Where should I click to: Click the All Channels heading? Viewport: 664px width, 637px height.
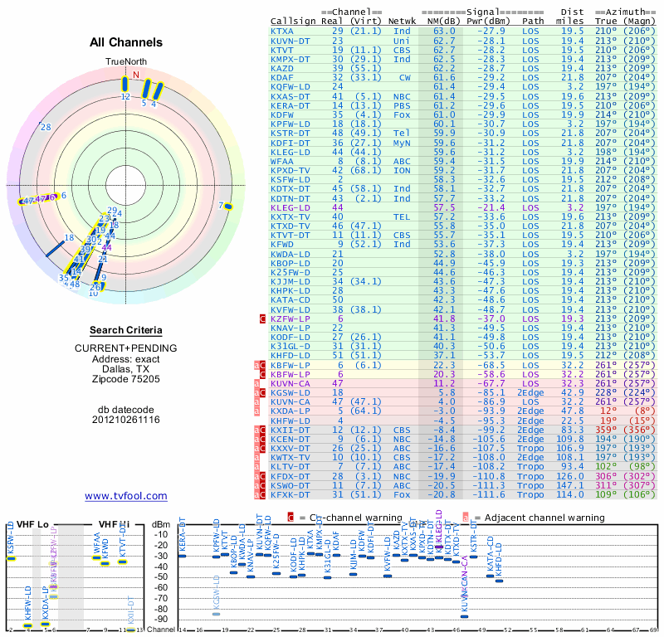[125, 43]
